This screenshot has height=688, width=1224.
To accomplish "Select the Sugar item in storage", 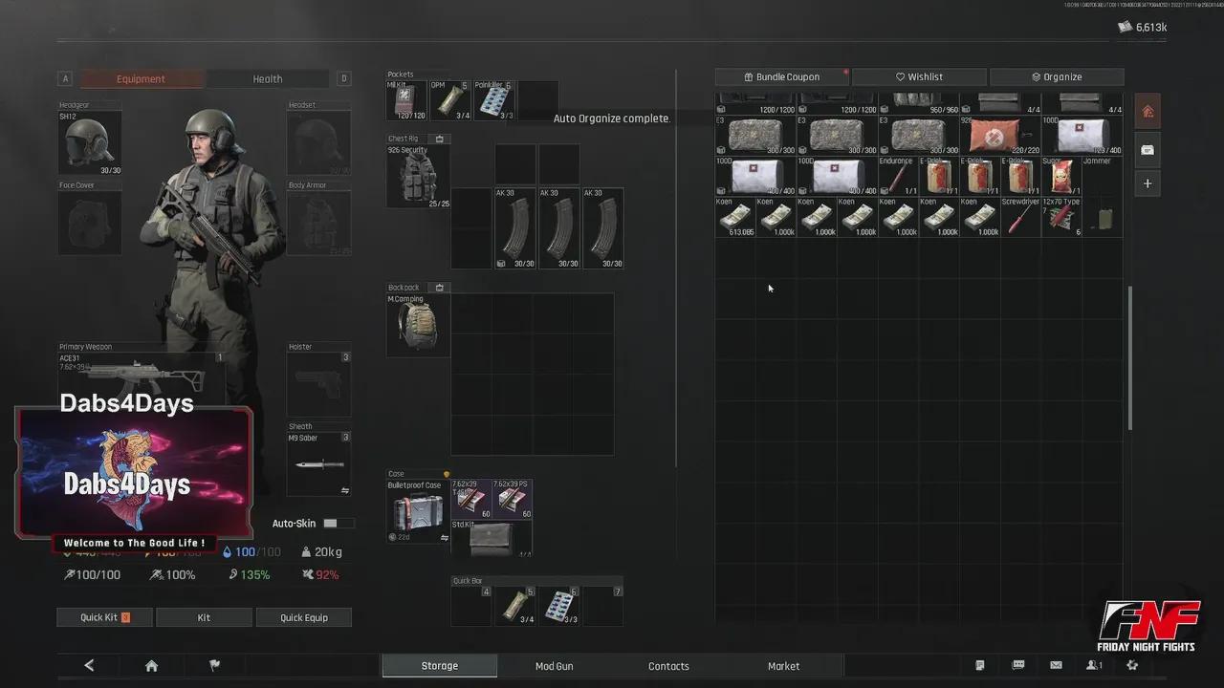I will pos(1061,177).
